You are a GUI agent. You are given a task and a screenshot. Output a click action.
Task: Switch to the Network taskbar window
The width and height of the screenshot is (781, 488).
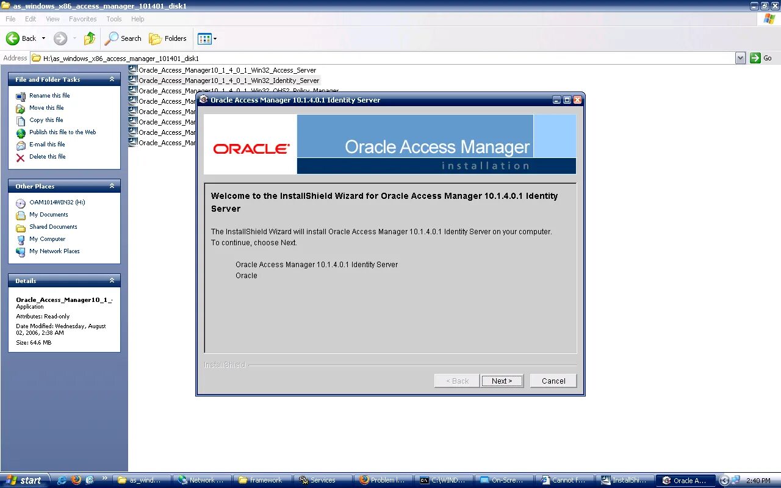(201, 481)
